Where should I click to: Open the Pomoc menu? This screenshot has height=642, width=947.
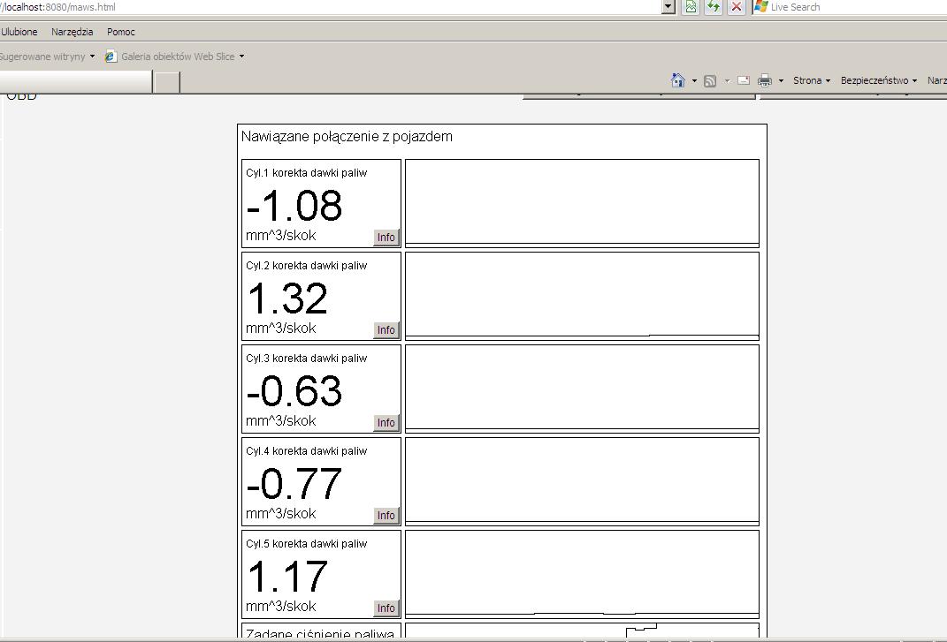pos(121,32)
